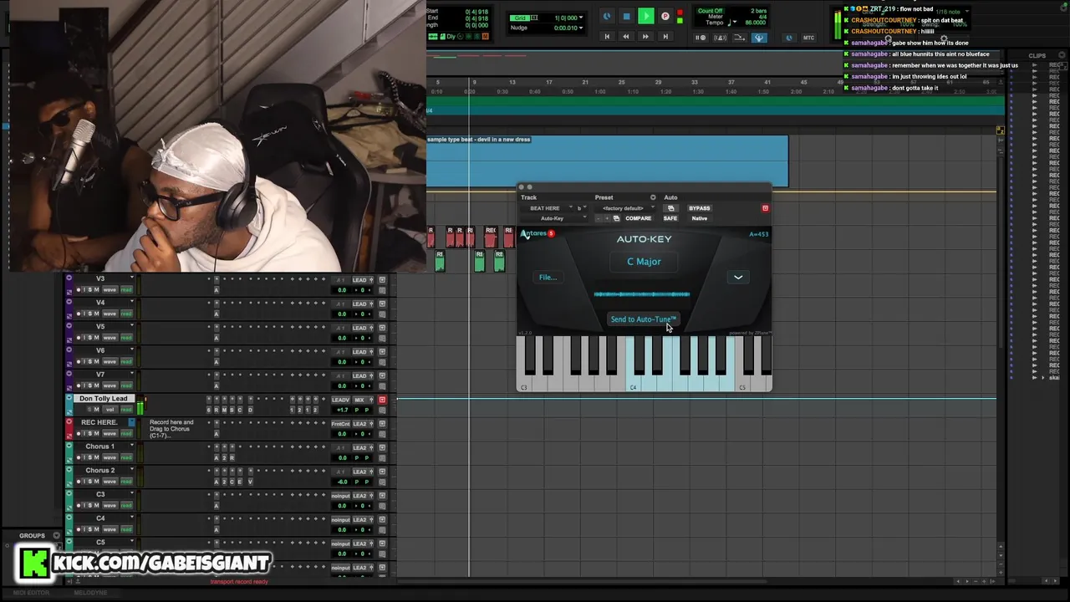Image resolution: width=1070 pixels, height=602 pixels.
Task: Click the File... button in Auto-Key
Action: click(547, 277)
